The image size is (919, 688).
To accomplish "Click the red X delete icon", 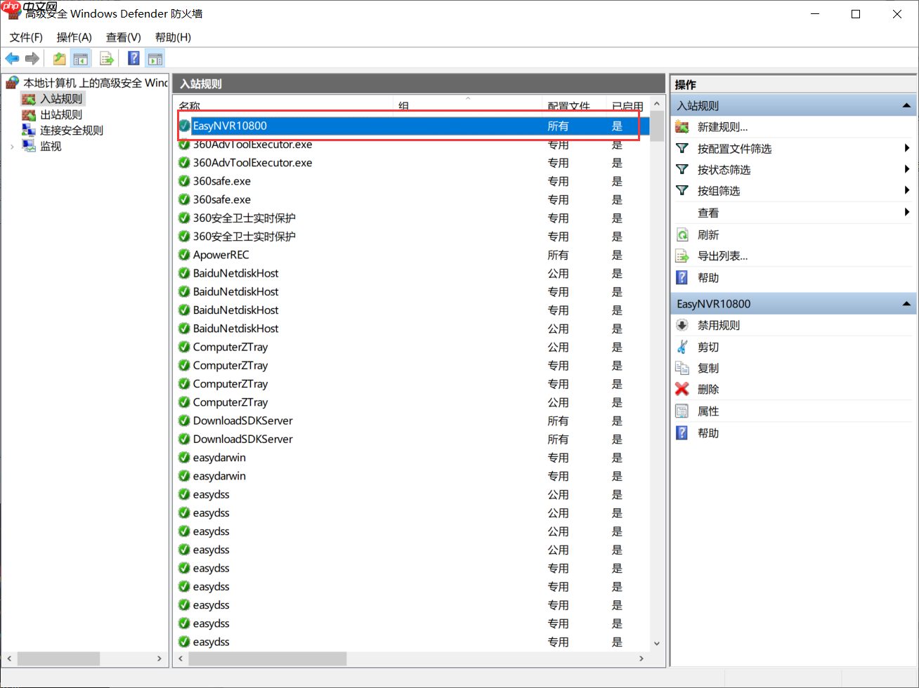I will click(x=682, y=389).
